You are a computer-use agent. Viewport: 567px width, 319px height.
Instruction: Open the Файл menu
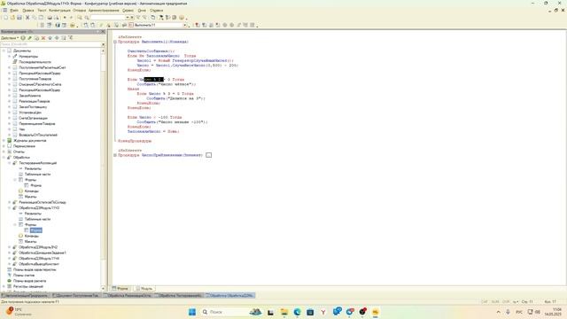[x=14, y=11]
